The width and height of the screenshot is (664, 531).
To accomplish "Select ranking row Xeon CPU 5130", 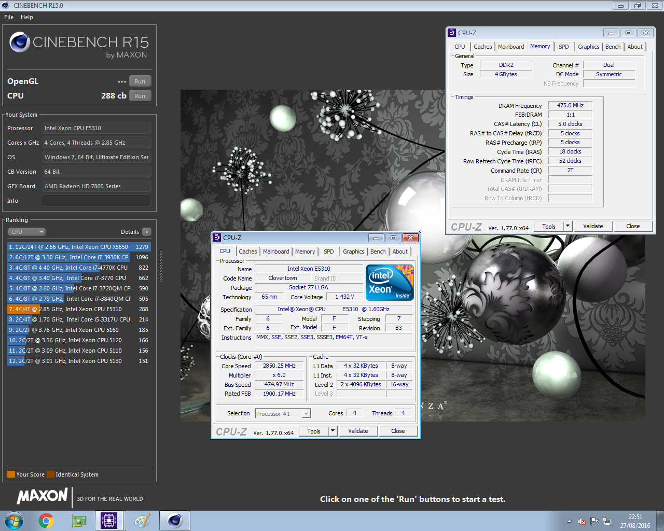I will coord(79,361).
